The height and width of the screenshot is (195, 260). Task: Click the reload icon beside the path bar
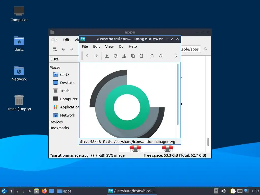[x=205, y=49]
